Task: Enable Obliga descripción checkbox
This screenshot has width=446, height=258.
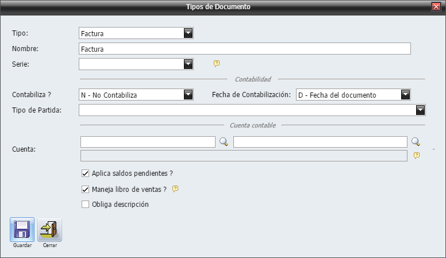Action: [85, 204]
